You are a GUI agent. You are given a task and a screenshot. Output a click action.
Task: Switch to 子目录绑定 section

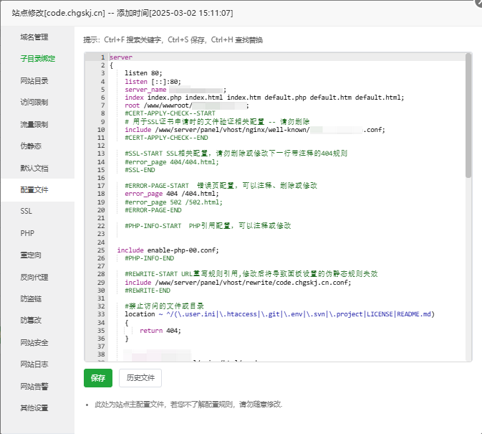click(x=37, y=58)
